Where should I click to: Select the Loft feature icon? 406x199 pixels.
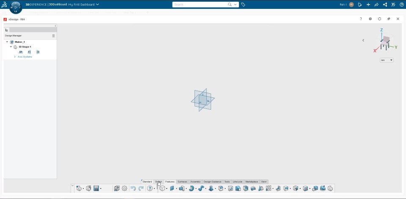pyautogui.click(x=211, y=188)
